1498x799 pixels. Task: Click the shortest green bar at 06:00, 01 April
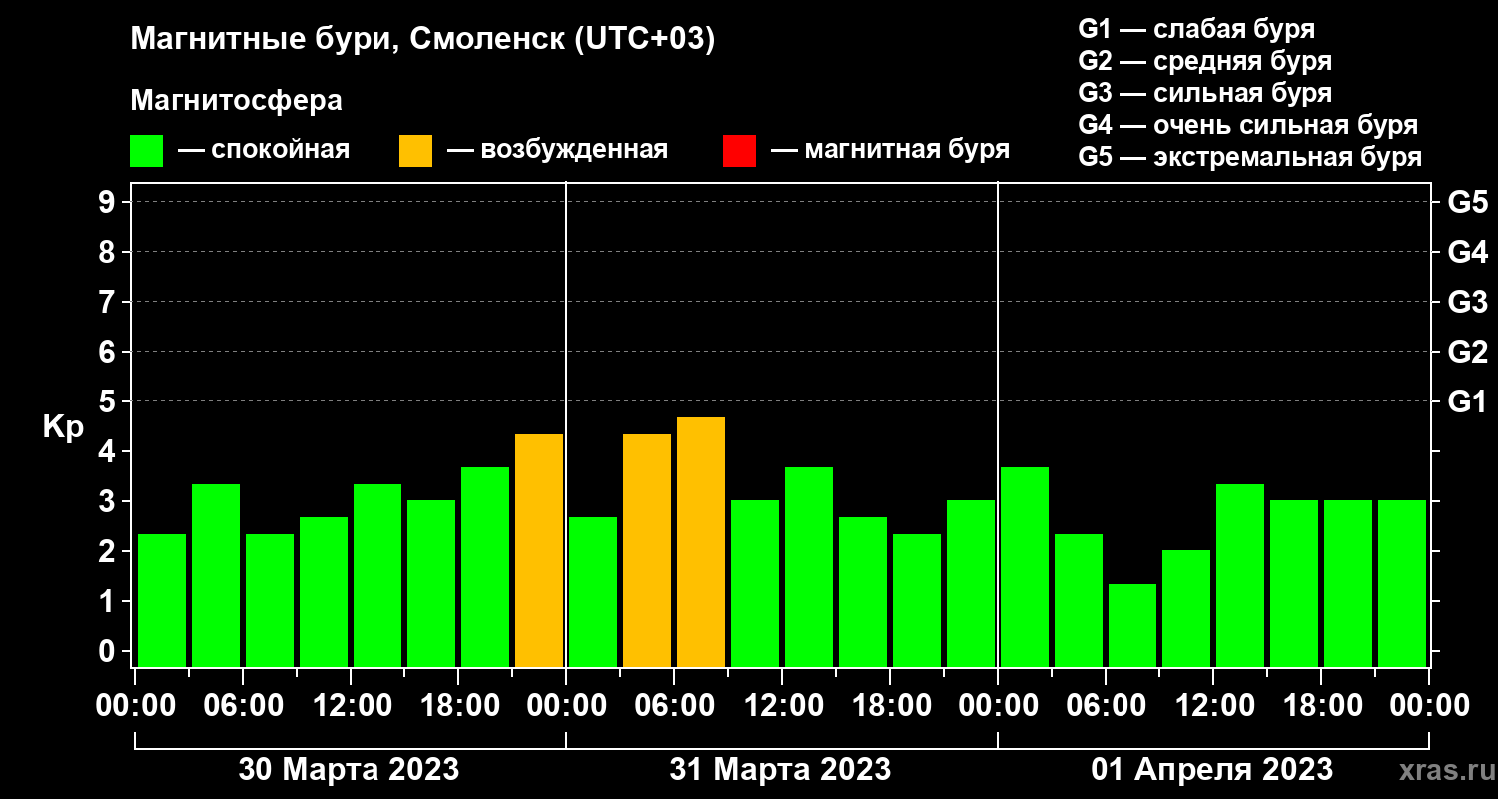click(1132, 626)
